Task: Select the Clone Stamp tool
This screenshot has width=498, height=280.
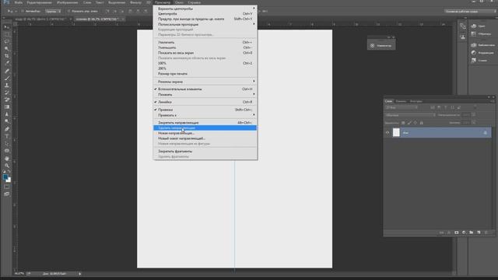Action: point(7,86)
